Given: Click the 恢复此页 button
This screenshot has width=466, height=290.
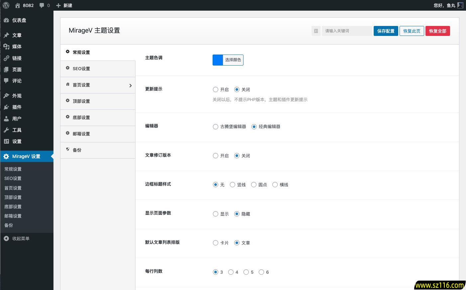Looking at the screenshot, I should (x=412, y=31).
